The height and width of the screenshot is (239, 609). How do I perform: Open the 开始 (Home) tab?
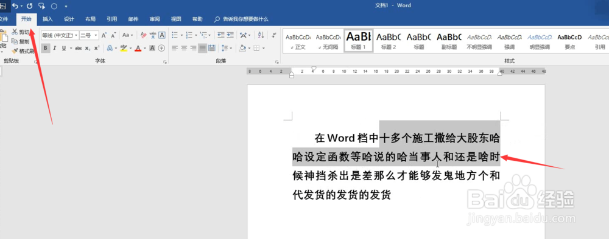point(26,19)
